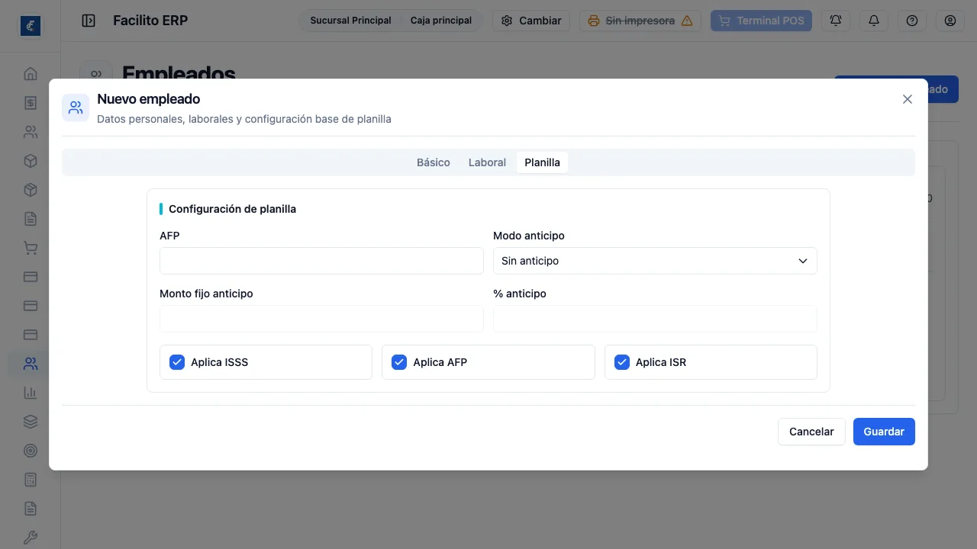
Task: Uncheck the Aplica ISSS checkbox
Action: tap(177, 362)
